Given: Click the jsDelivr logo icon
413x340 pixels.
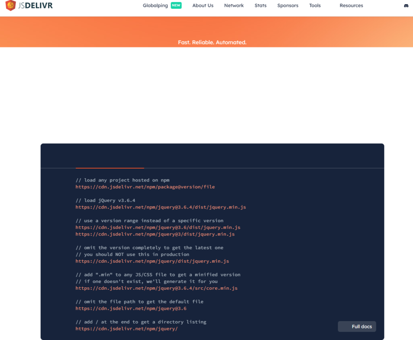Looking at the screenshot, I should click(10, 5).
